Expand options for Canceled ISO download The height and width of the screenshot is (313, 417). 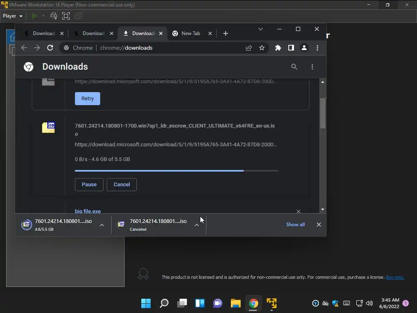(197, 225)
